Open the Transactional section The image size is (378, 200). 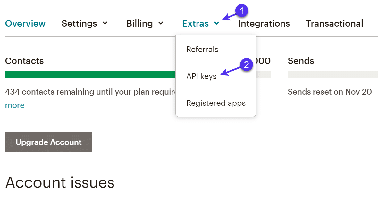point(334,23)
